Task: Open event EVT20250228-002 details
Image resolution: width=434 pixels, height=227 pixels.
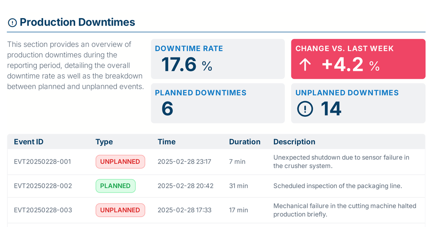Action: [x=43, y=186]
